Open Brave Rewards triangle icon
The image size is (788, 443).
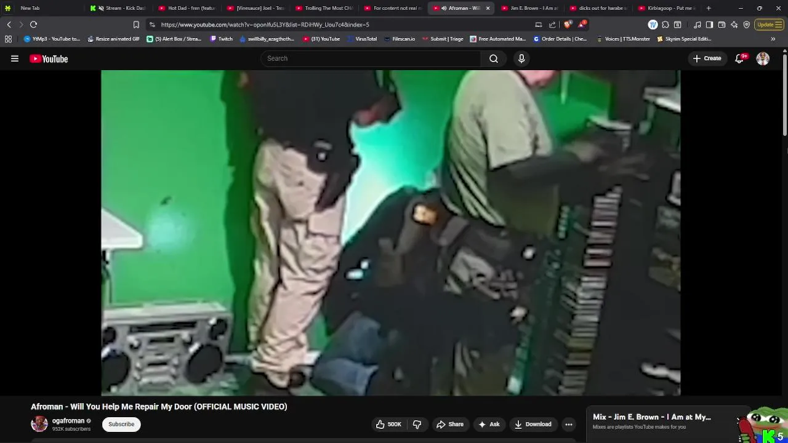[581, 25]
